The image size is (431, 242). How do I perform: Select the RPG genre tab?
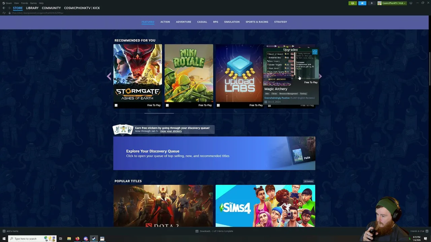click(x=215, y=22)
